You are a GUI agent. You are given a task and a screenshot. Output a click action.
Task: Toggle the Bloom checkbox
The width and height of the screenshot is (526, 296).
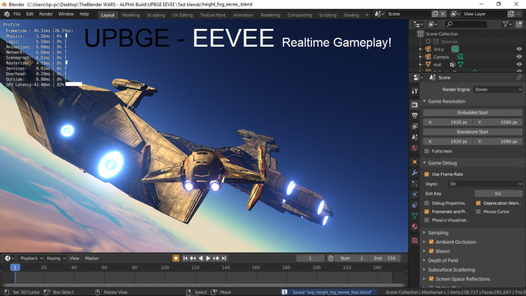pos(431,251)
